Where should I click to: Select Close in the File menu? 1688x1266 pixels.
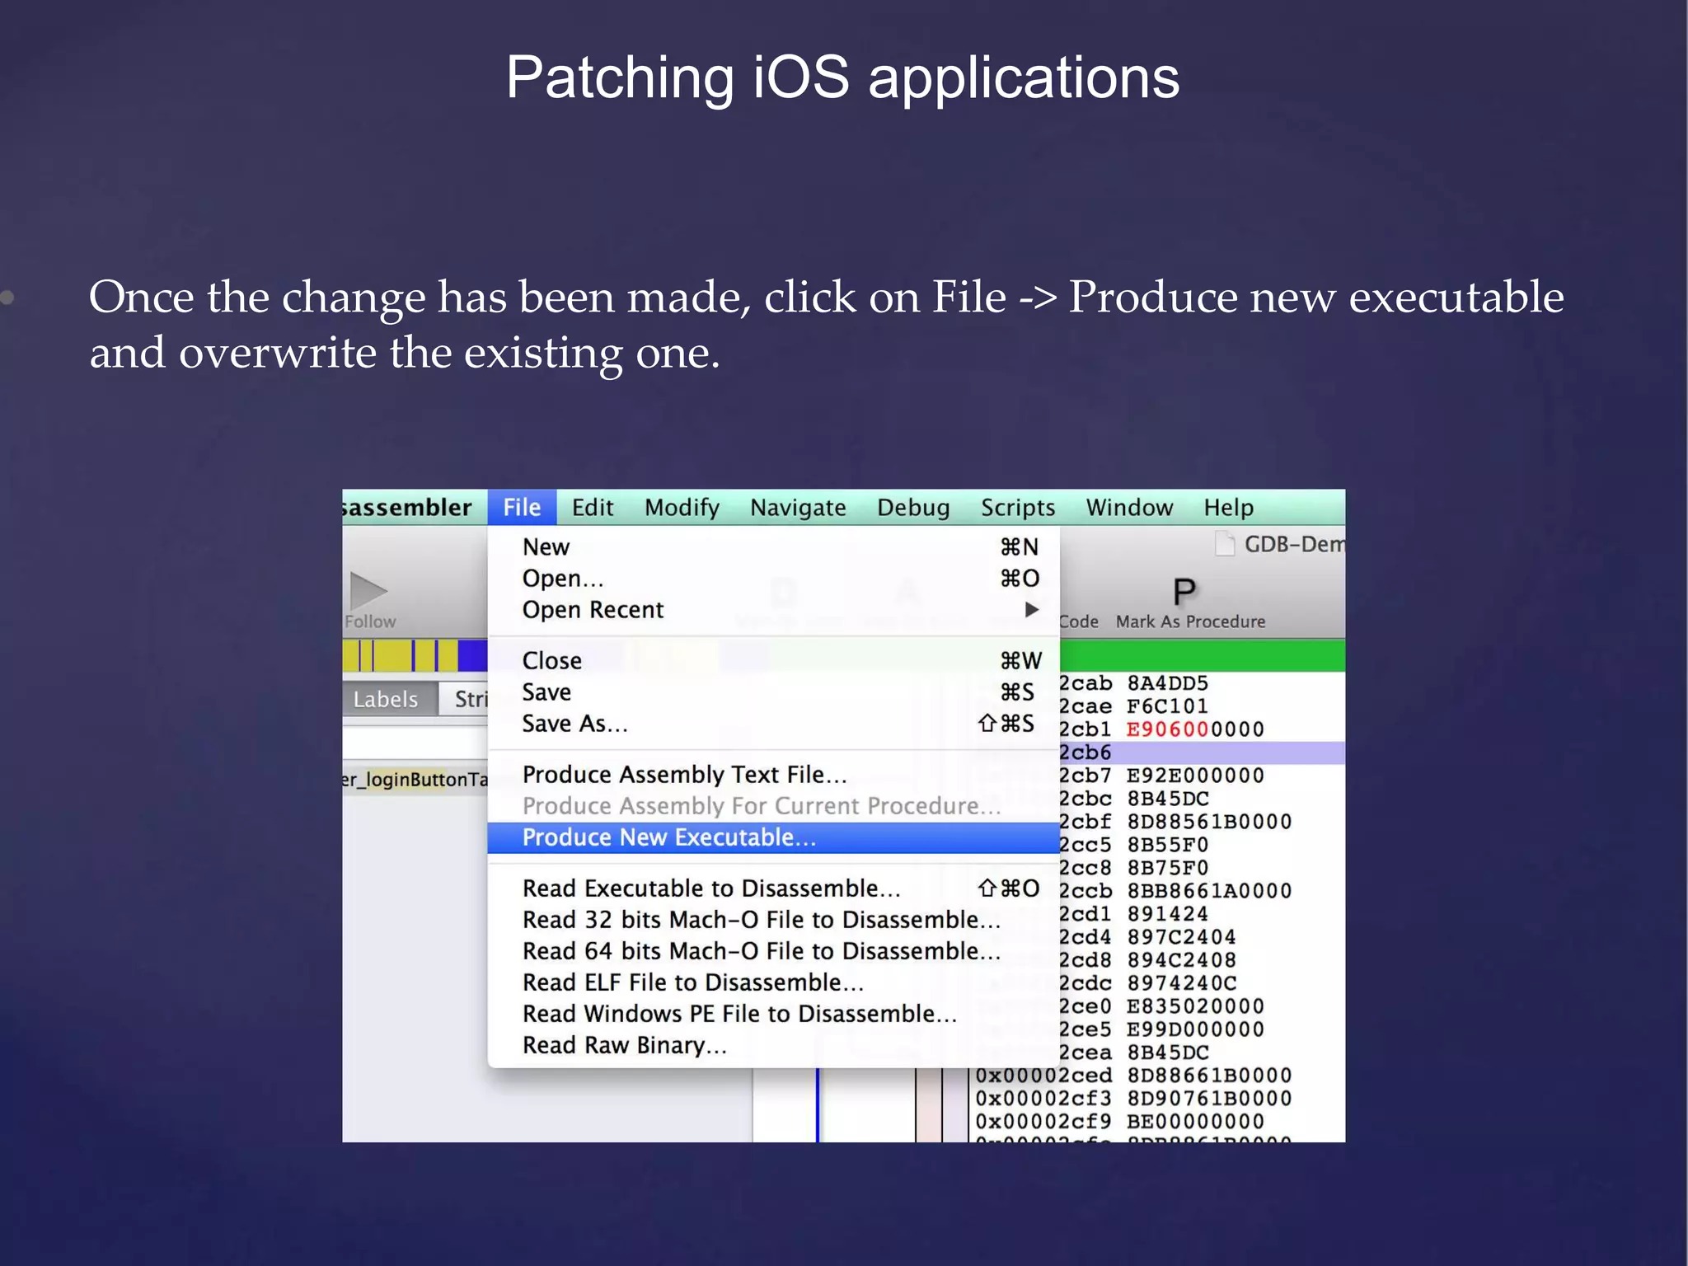(773, 660)
